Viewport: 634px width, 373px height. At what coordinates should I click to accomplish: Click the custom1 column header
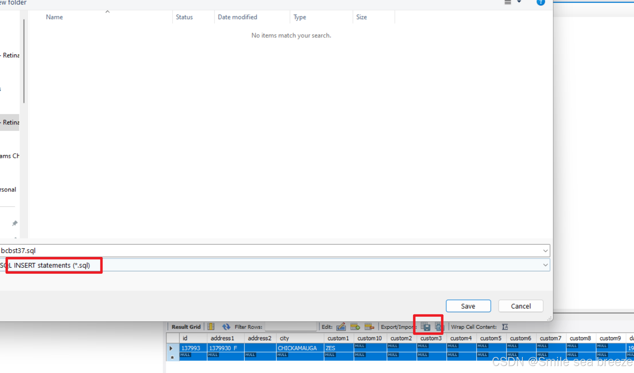coord(339,338)
